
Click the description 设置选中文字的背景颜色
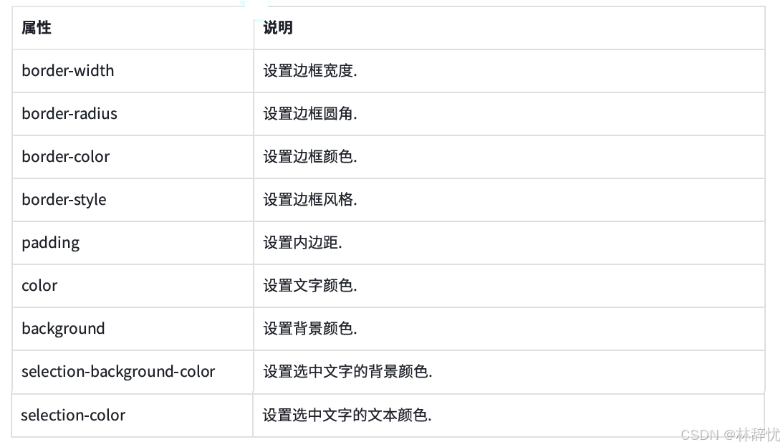click(347, 372)
